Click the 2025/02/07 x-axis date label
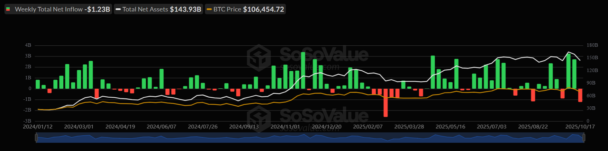This screenshot has width=608, height=151. [368, 127]
